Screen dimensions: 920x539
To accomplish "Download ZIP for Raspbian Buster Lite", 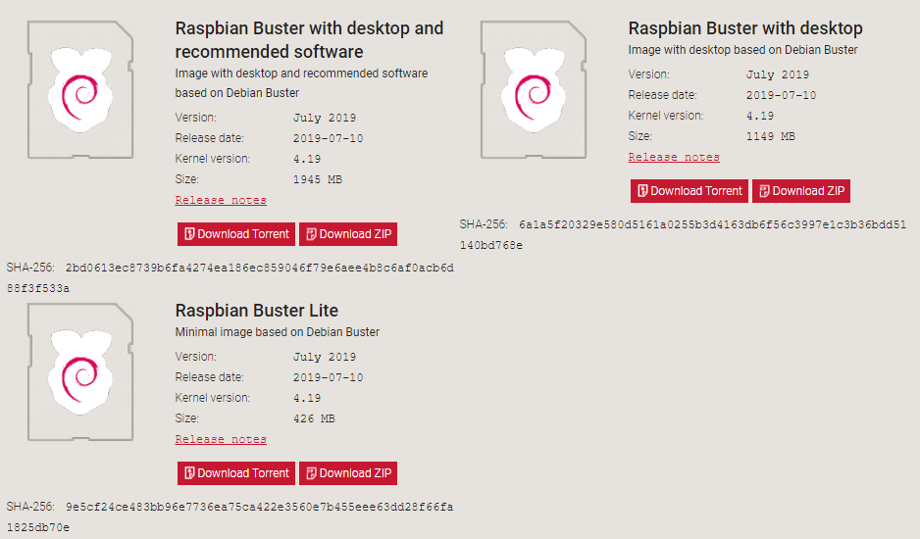I will click(x=348, y=473).
